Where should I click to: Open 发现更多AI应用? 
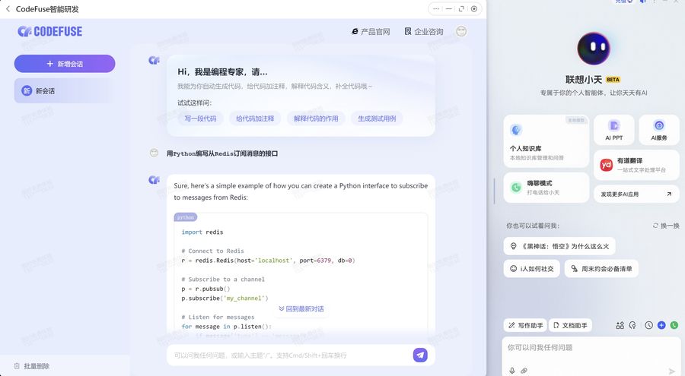tap(636, 194)
